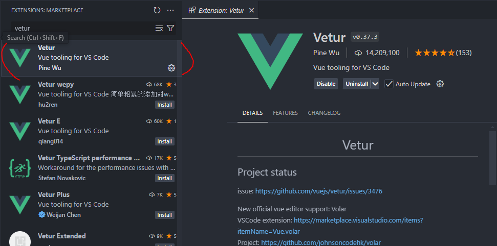
Task: Click the 14,209,100 install count
Action: 382,53
